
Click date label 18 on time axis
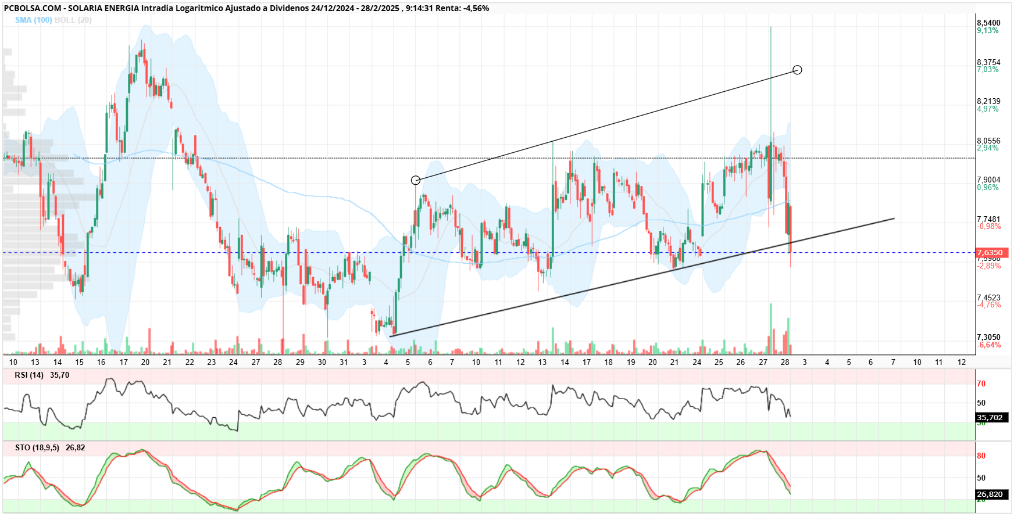tap(608, 362)
